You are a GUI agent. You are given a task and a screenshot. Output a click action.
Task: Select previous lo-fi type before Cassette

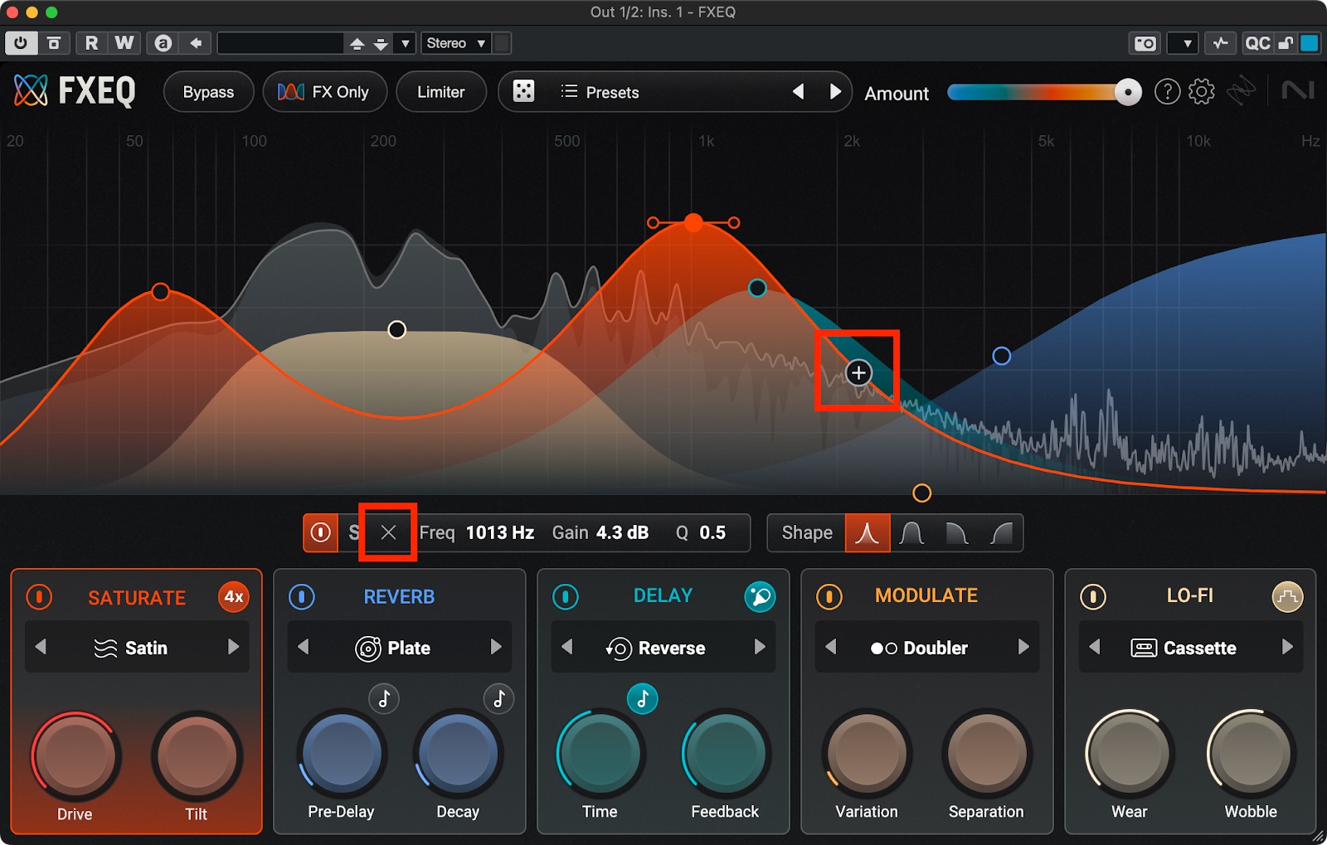click(x=1095, y=647)
